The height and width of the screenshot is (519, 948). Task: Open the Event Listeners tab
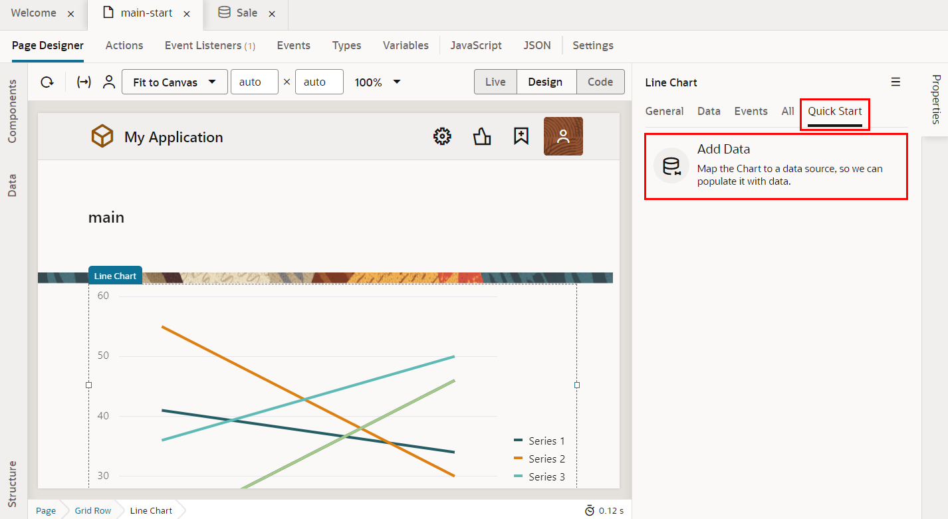[x=209, y=45]
